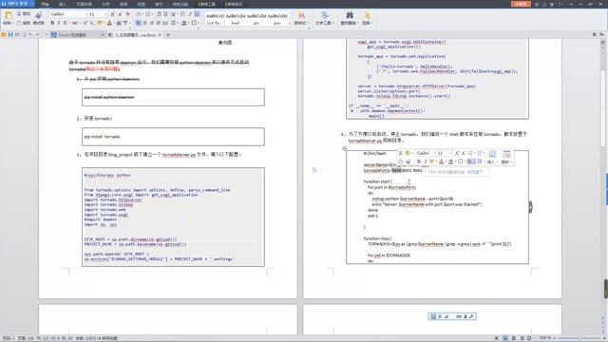This screenshot has height=342, width=608.
Task: Open the Insert (插入) ribbon tab
Action: [x=63, y=4]
